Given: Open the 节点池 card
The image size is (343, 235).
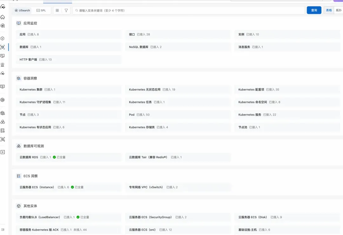Looking at the screenshot, I should [287, 127].
